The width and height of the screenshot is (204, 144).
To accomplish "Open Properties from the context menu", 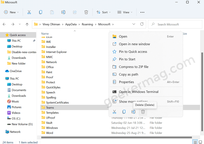I will pos(146,82).
